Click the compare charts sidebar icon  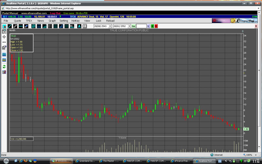(4, 72)
